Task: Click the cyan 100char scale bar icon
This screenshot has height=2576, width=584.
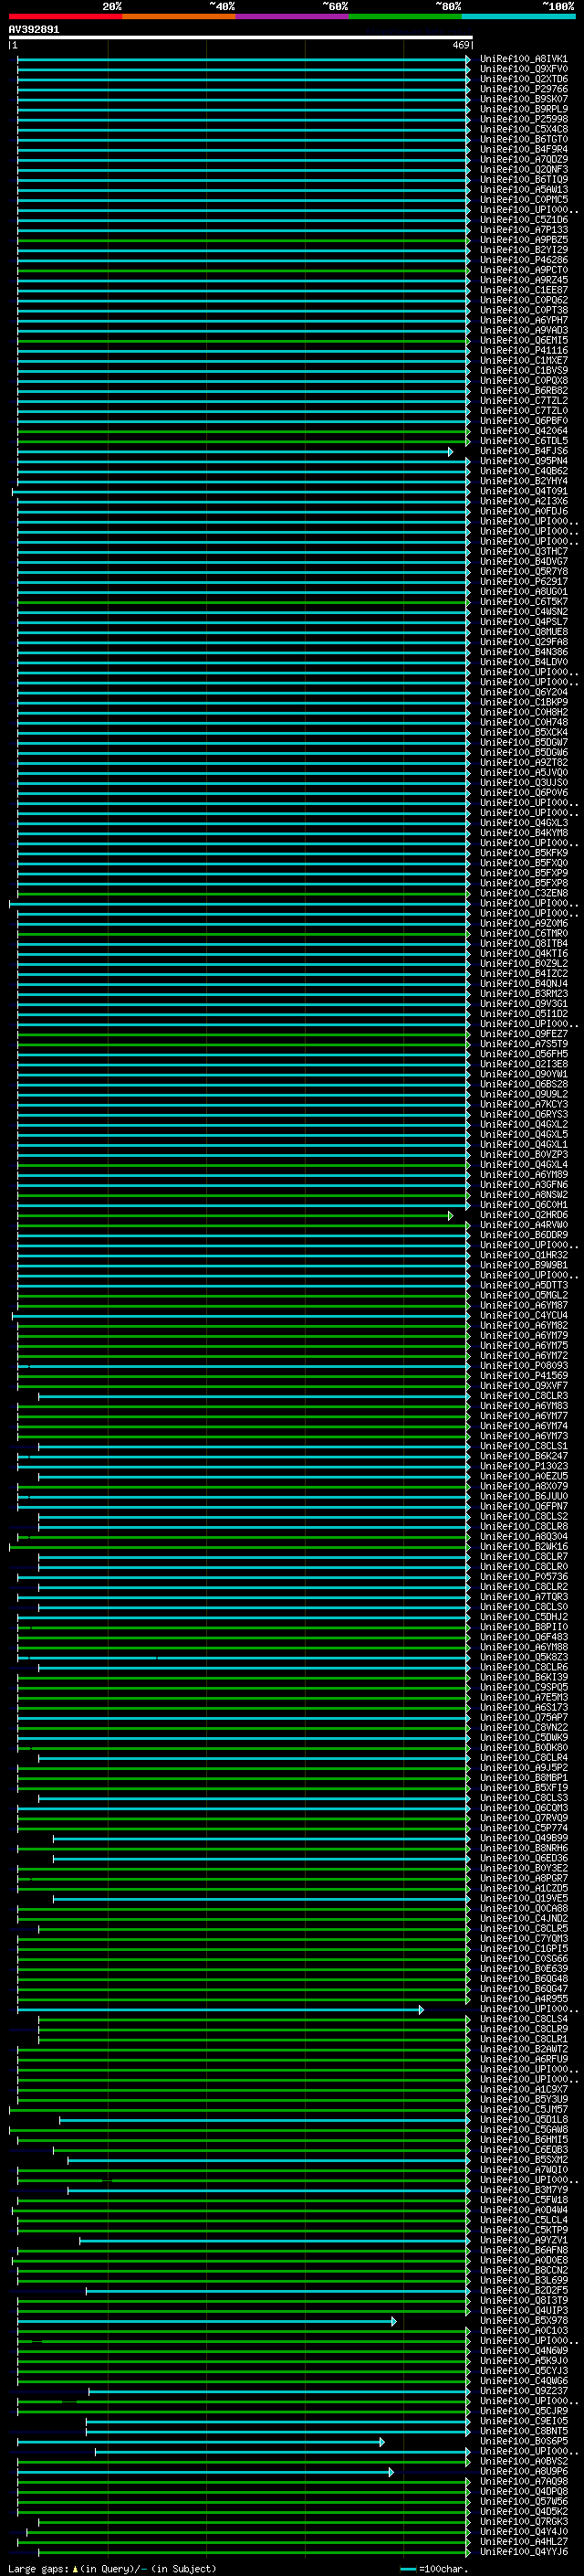Action: tap(407, 2568)
